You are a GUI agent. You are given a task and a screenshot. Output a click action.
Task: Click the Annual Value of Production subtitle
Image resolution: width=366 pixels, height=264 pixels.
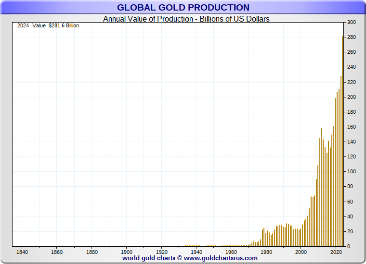pyautogui.click(x=186, y=19)
